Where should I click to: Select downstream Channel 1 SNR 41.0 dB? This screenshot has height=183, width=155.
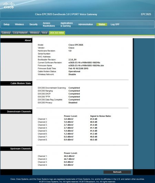pyautogui.click(x=93, y=119)
